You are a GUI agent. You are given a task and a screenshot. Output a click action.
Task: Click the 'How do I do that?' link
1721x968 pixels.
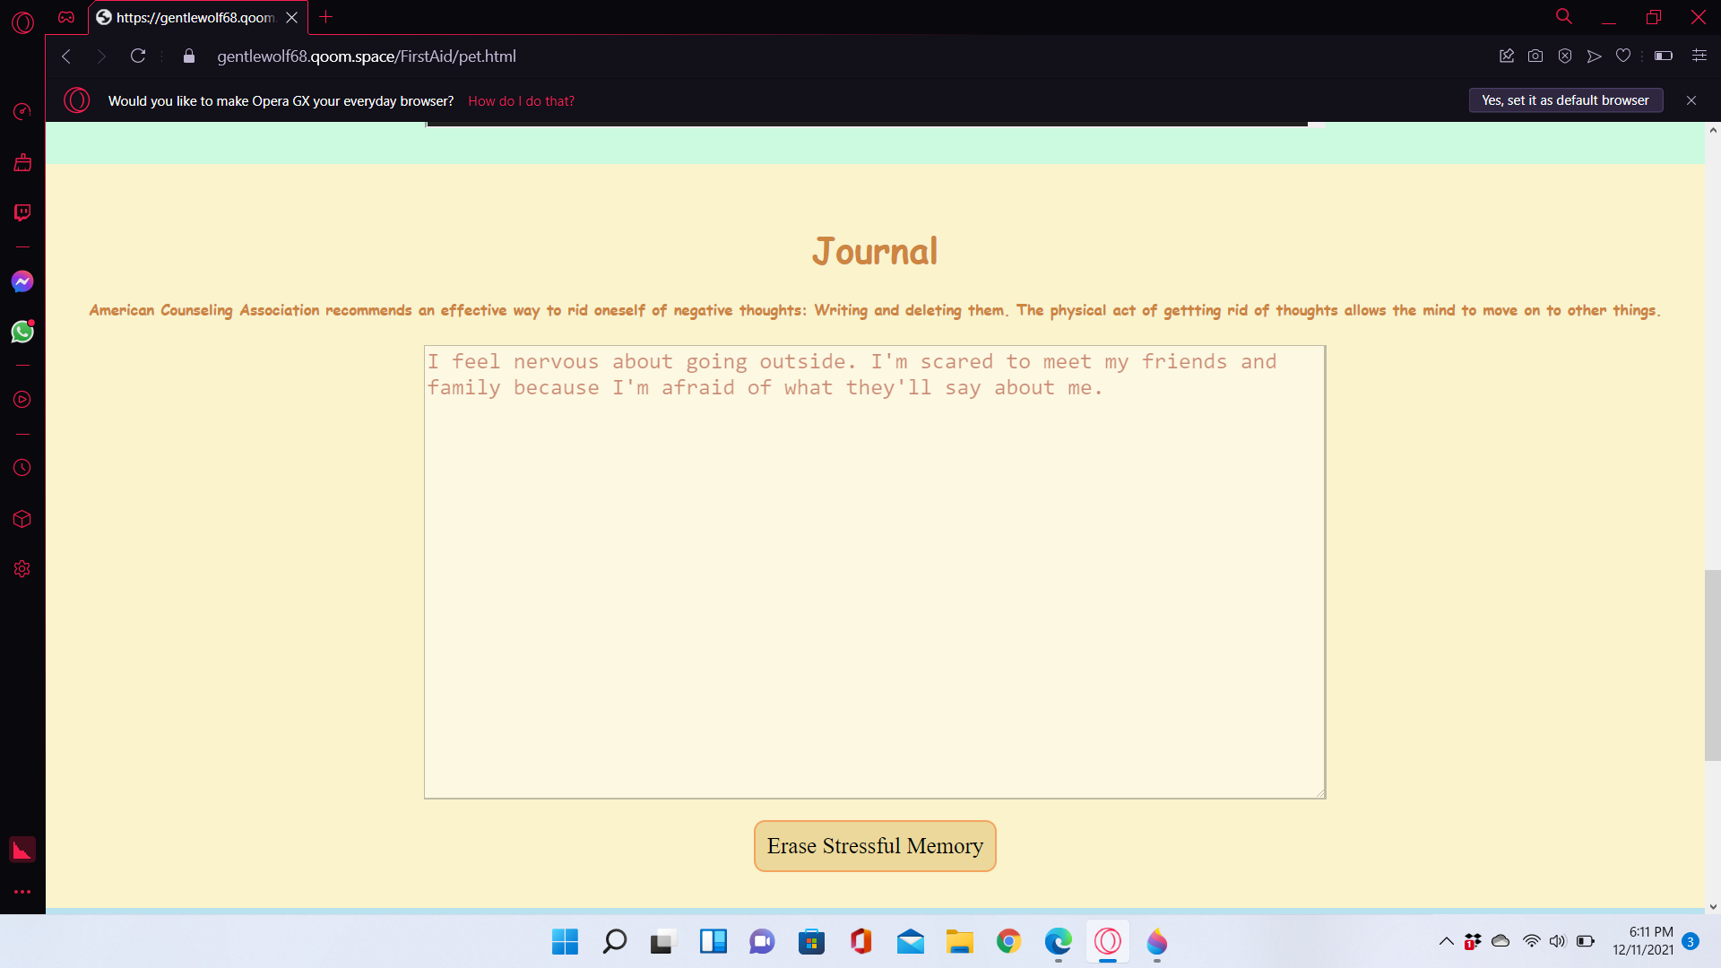click(521, 101)
